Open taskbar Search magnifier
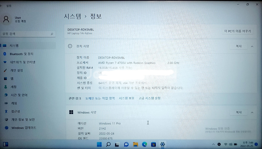Image resolution: width=262 pixels, height=149 pixels. 108,144
